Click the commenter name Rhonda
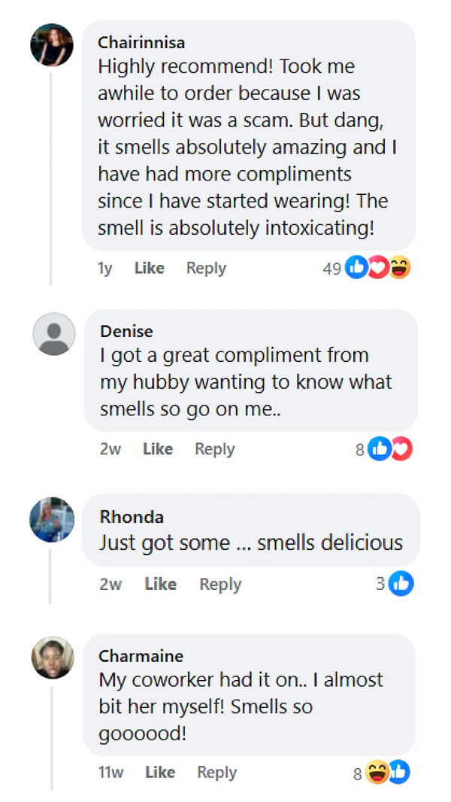This screenshot has height=802, width=451. point(131,517)
